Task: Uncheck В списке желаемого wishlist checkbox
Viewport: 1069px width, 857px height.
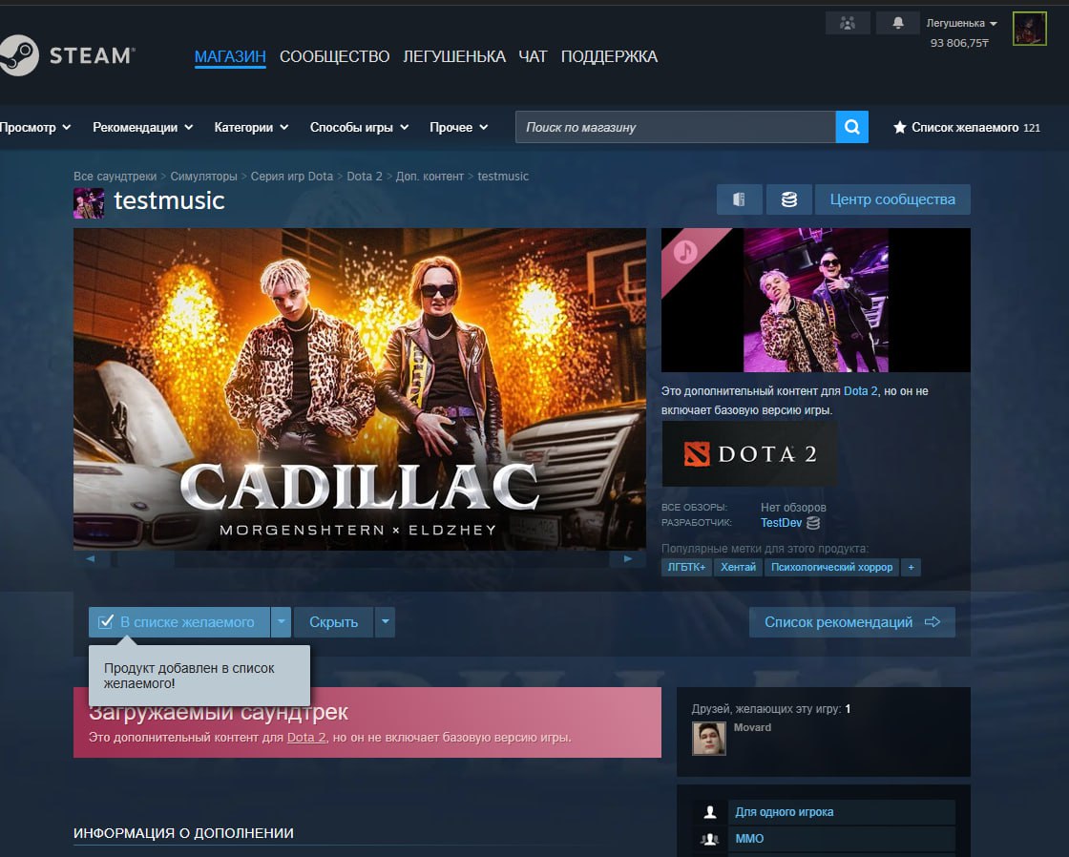Action: coord(105,621)
